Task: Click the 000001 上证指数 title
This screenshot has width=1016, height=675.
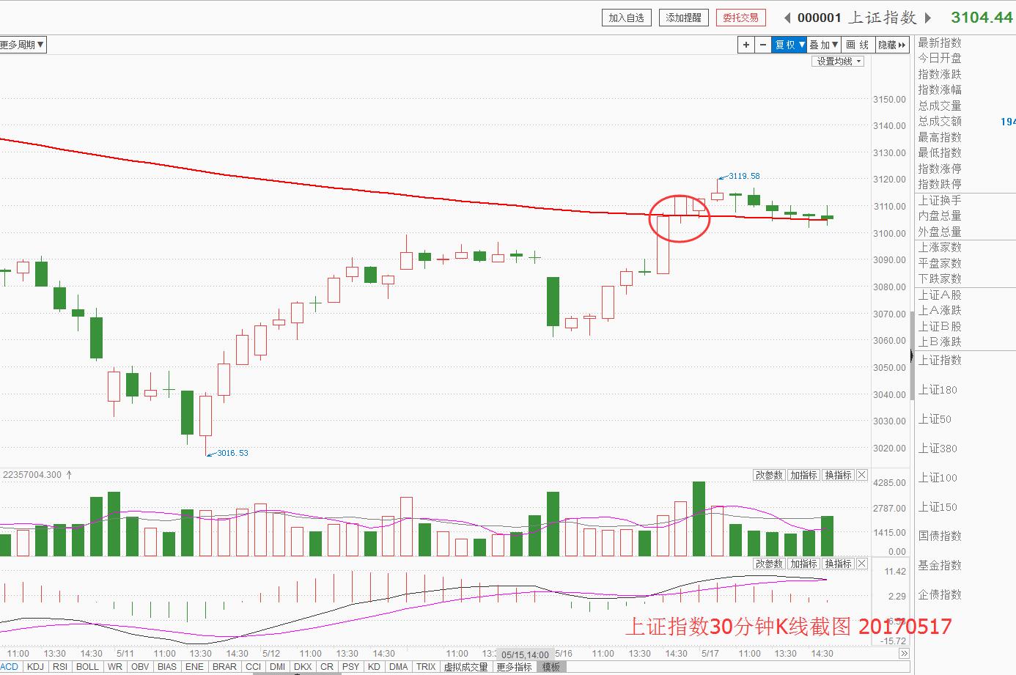Action: point(857,18)
